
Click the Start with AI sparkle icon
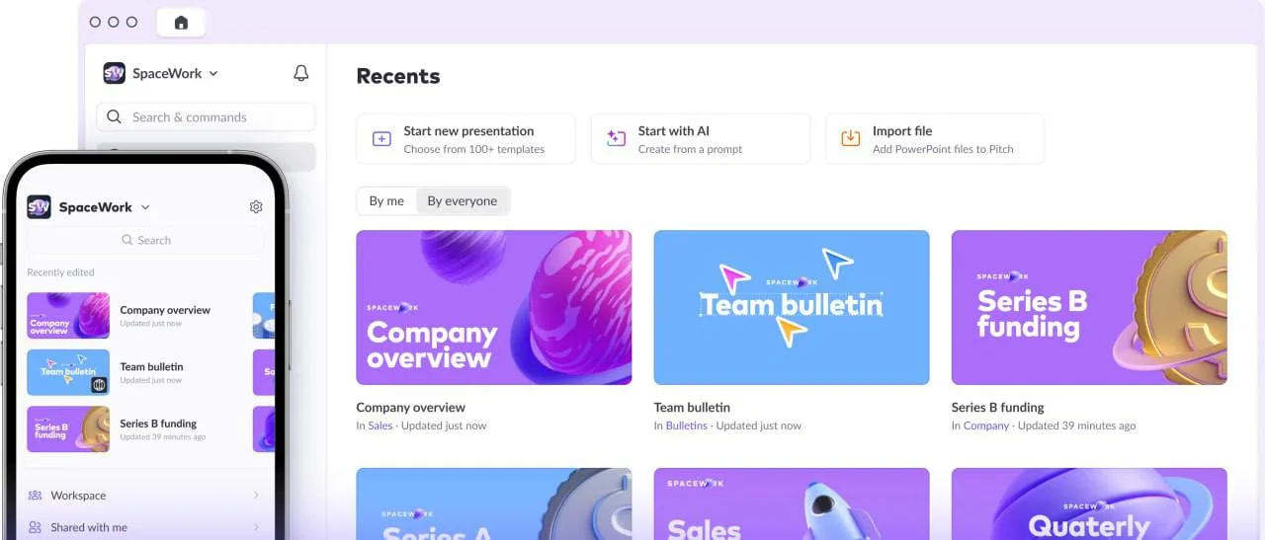point(616,138)
